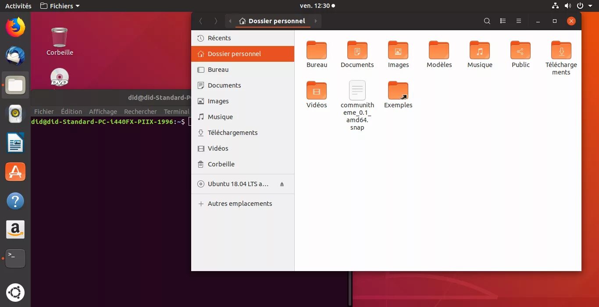The height and width of the screenshot is (307, 599).
Task: Go back with the back arrow
Action: 201,21
